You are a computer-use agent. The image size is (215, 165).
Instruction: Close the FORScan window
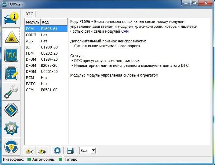(206, 3)
